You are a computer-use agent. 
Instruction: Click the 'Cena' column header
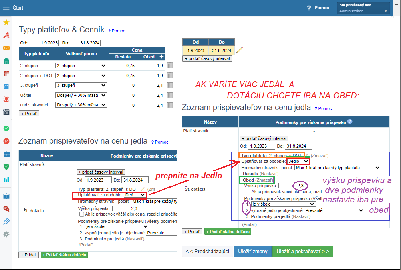137,50
